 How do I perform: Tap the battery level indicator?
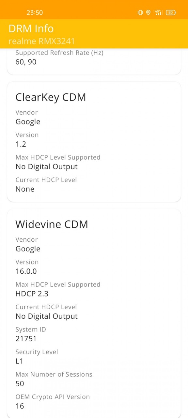pyautogui.click(x=171, y=12)
